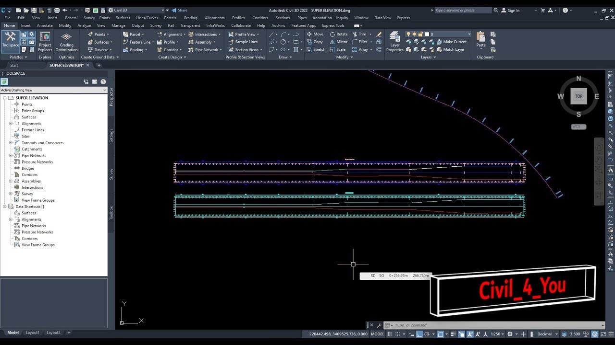This screenshot has width=615, height=345.
Task: Click the keyword search field
Action: pos(463,10)
